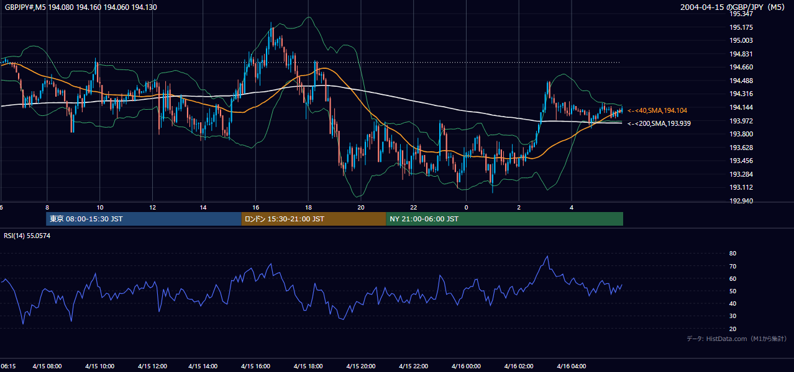Click RSI scale value 60

click(733, 278)
